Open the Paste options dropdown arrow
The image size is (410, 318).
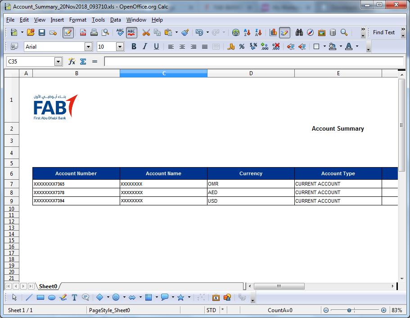pyautogui.click(x=176, y=32)
